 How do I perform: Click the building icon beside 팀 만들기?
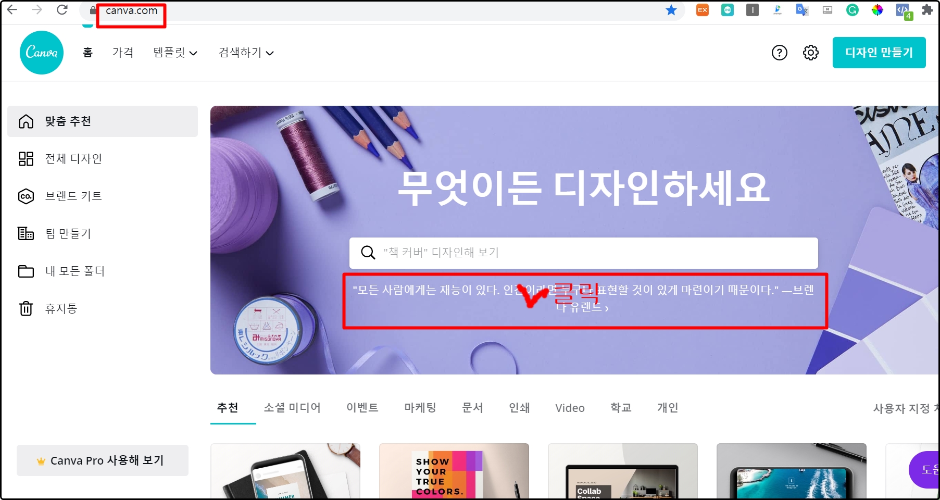[26, 234]
